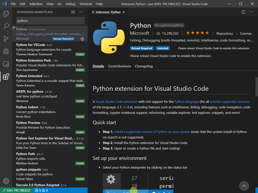Switch to the Contributions tab
Viewport: 258px width, 193px height.
(x=119, y=66)
